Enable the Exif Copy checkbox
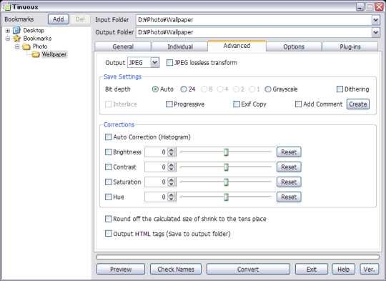The width and height of the screenshot is (386, 281). [x=237, y=104]
